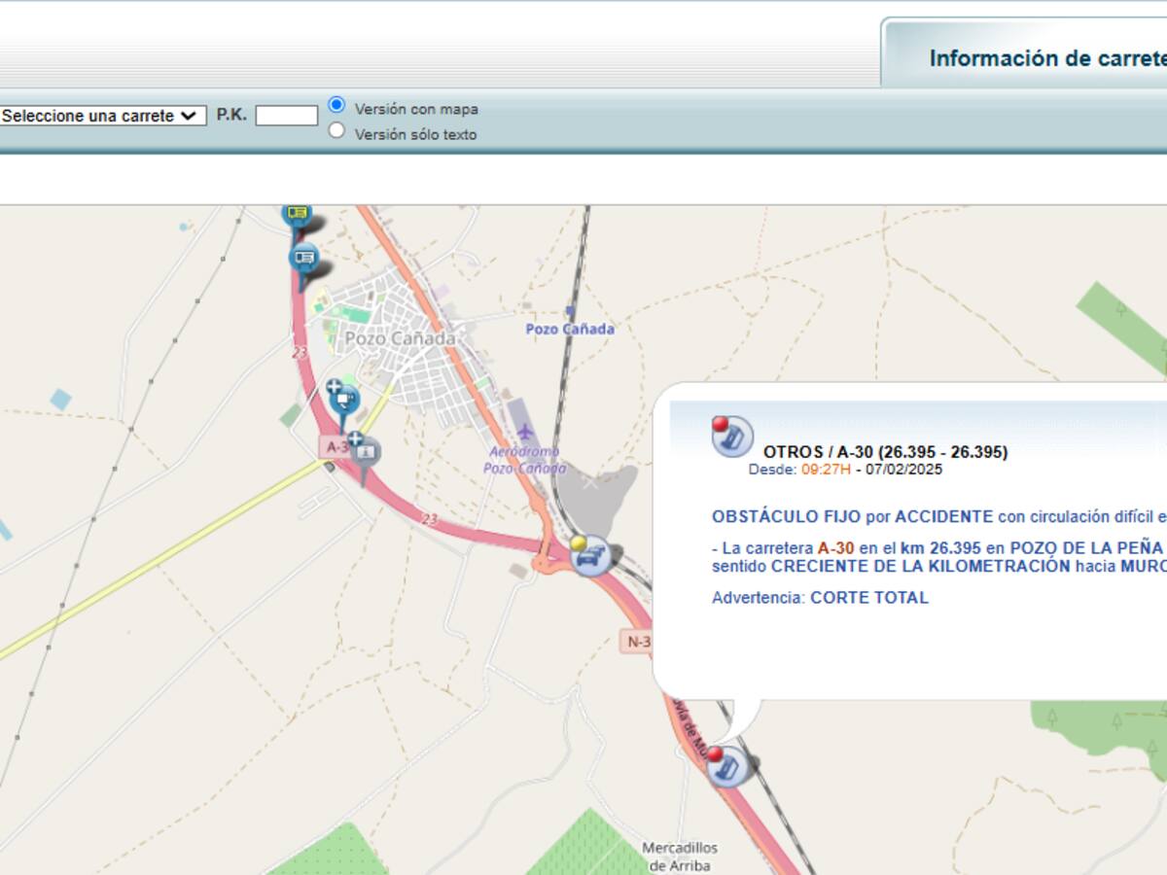Click the topmost yellow-text panel marker
Screen dimensions: 1167x875
[297, 214]
